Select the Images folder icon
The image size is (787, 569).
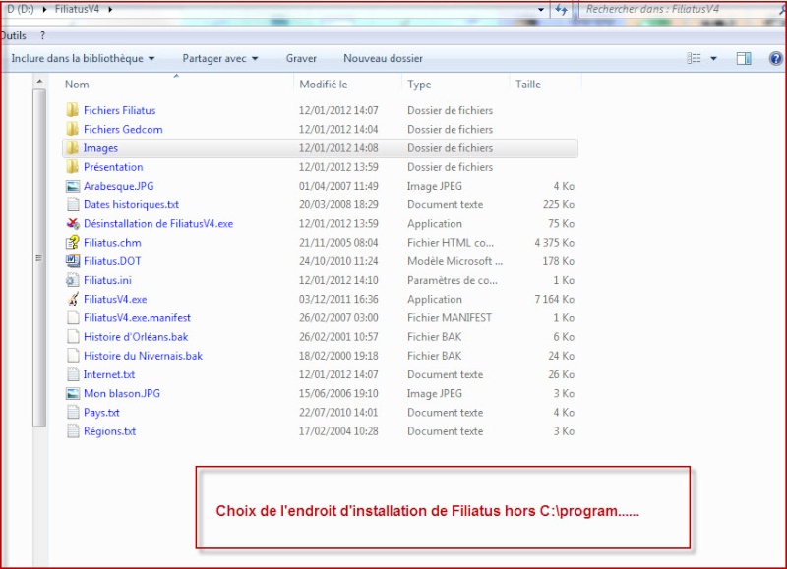pos(72,147)
